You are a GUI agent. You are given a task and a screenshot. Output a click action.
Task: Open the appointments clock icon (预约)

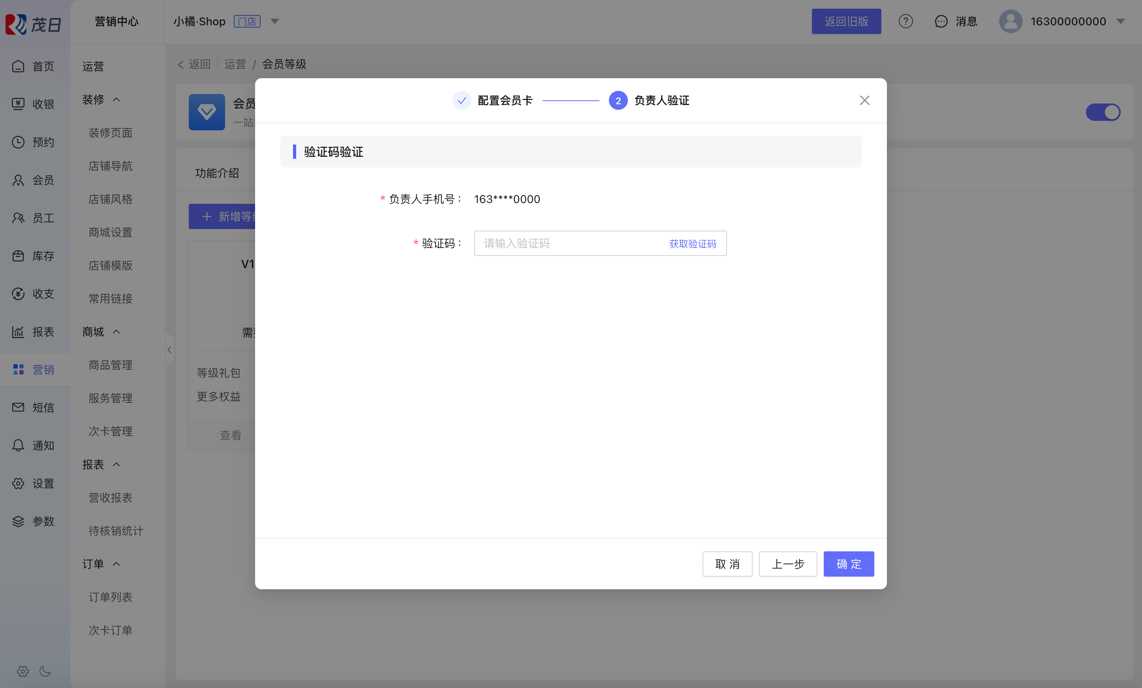point(18,142)
